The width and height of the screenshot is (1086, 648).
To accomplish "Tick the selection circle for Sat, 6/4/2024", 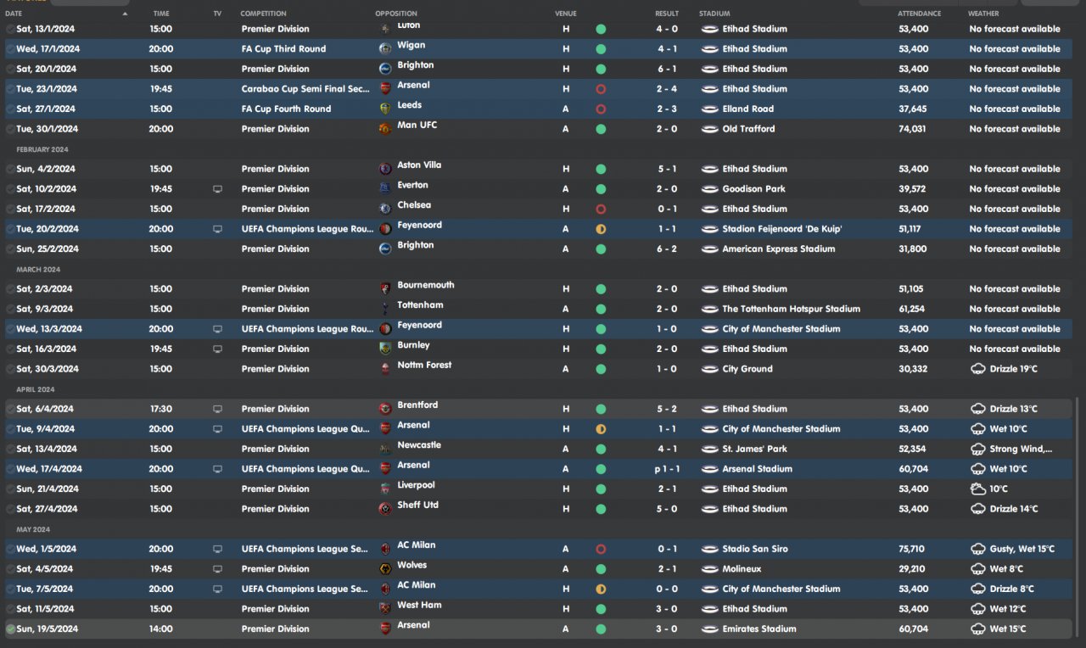I will [x=10, y=409].
